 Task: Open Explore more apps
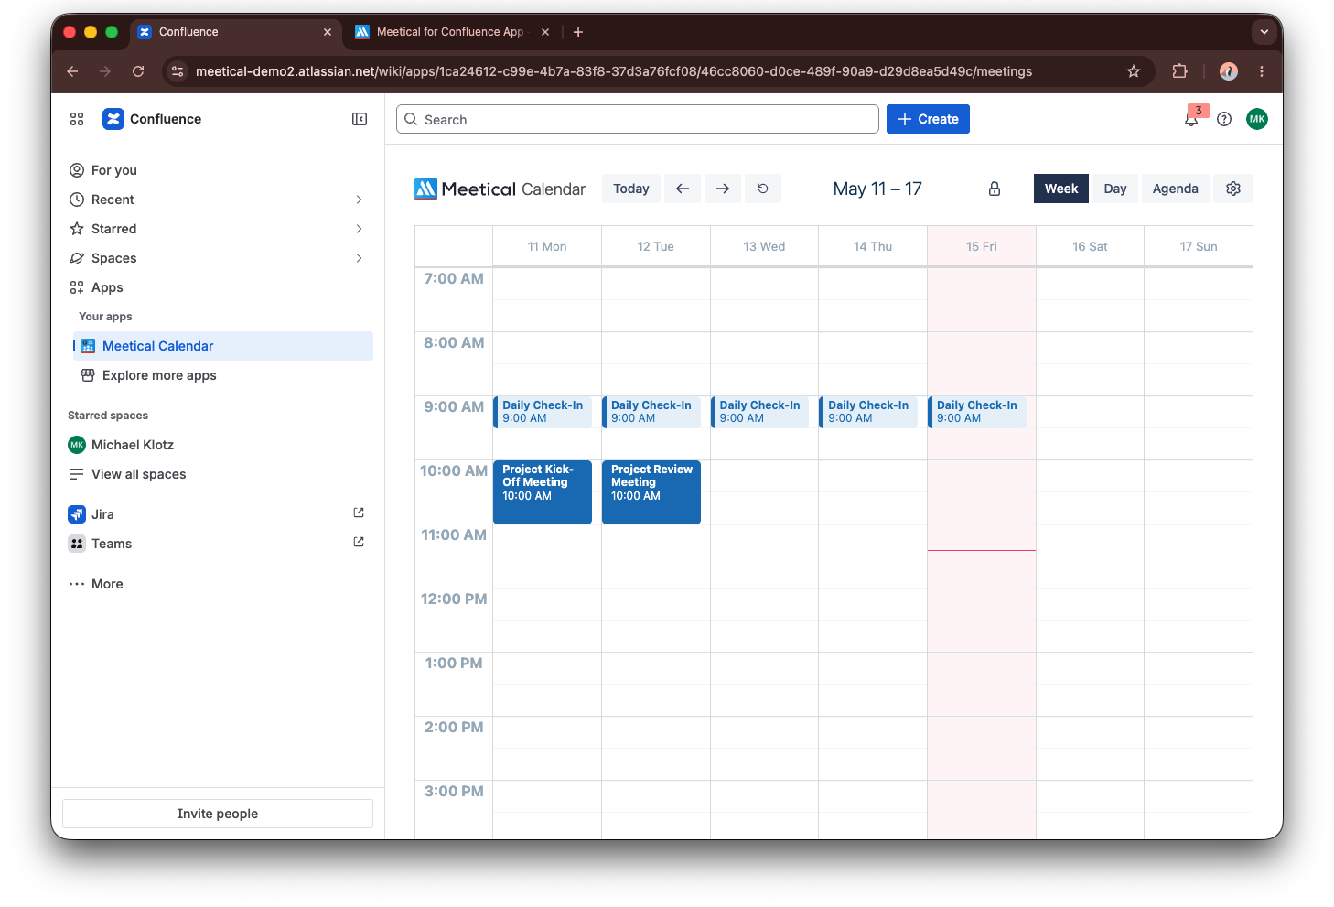pyautogui.click(x=223, y=375)
